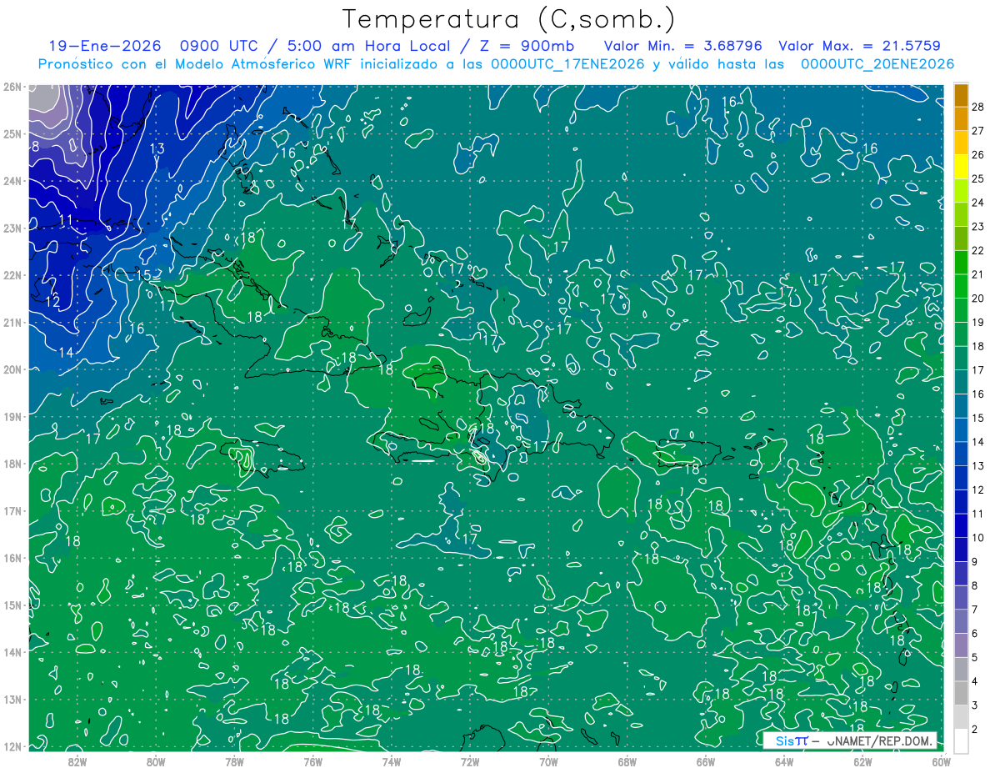The image size is (1000, 773).
Task: Click the "25N" latitude axis label
Action: (x=12, y=133)
